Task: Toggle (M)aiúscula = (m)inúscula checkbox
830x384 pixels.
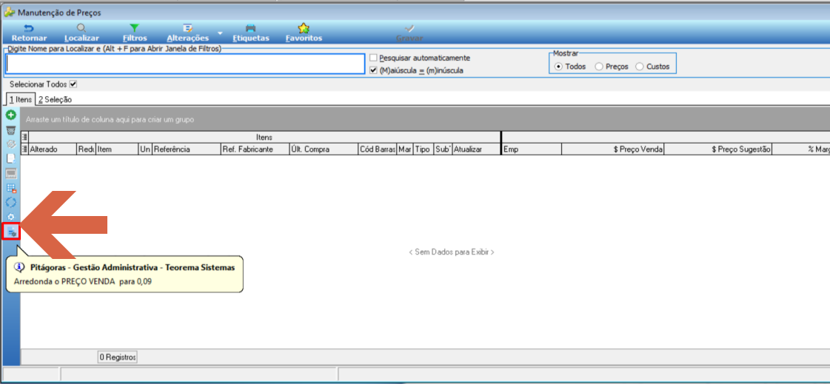Action: click(x=374, y=70)
